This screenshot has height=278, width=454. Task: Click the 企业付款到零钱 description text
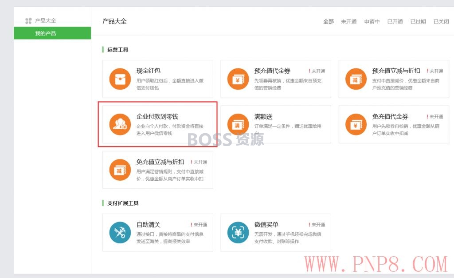coord(170,130)
